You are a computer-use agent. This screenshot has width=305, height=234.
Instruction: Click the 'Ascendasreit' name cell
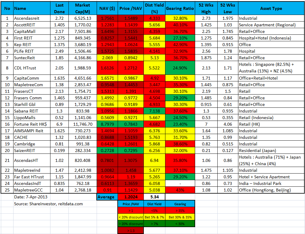(x=32, y=18)
